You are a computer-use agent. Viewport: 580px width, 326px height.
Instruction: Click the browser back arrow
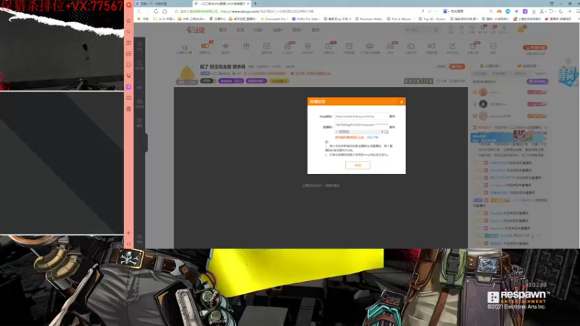point(139,12)
